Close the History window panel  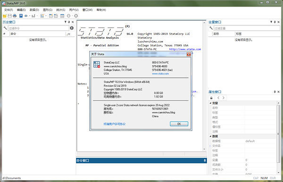tap(73, 22)
